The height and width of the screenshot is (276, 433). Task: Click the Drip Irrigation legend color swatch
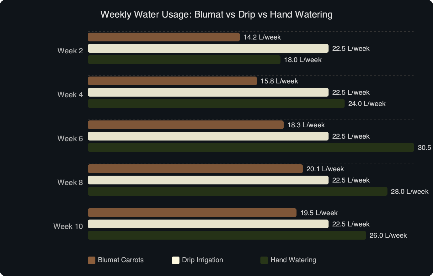click(x=176, y=260)
